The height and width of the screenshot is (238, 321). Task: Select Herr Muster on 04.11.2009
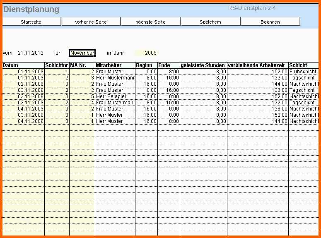(115, 121)
